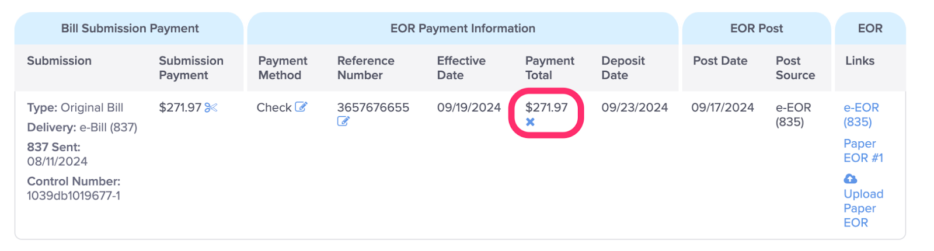This screenshot has height=251, width=934.
Task: Click the scissors icon beside Submission Payment
Action: tap(211, 107)
